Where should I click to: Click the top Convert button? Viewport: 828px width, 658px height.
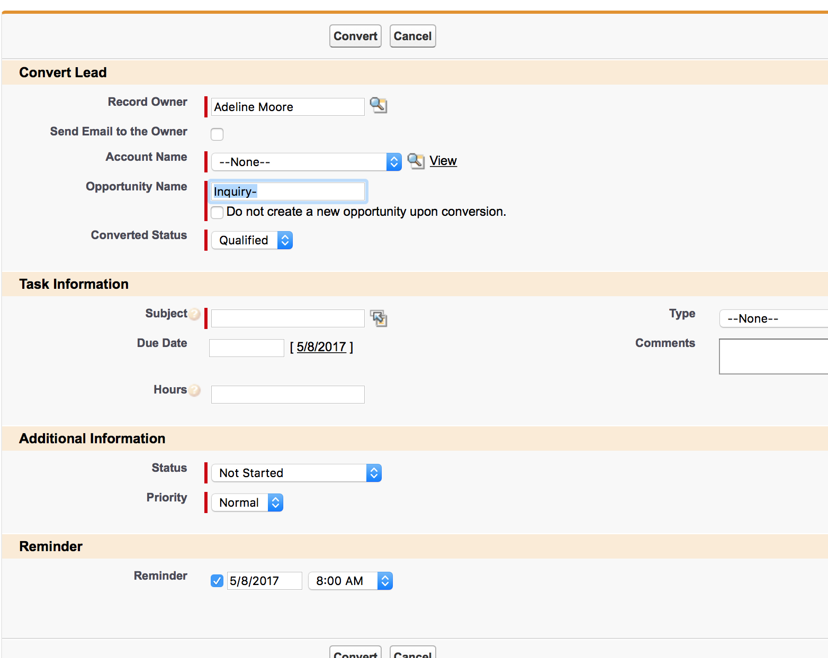355,36
